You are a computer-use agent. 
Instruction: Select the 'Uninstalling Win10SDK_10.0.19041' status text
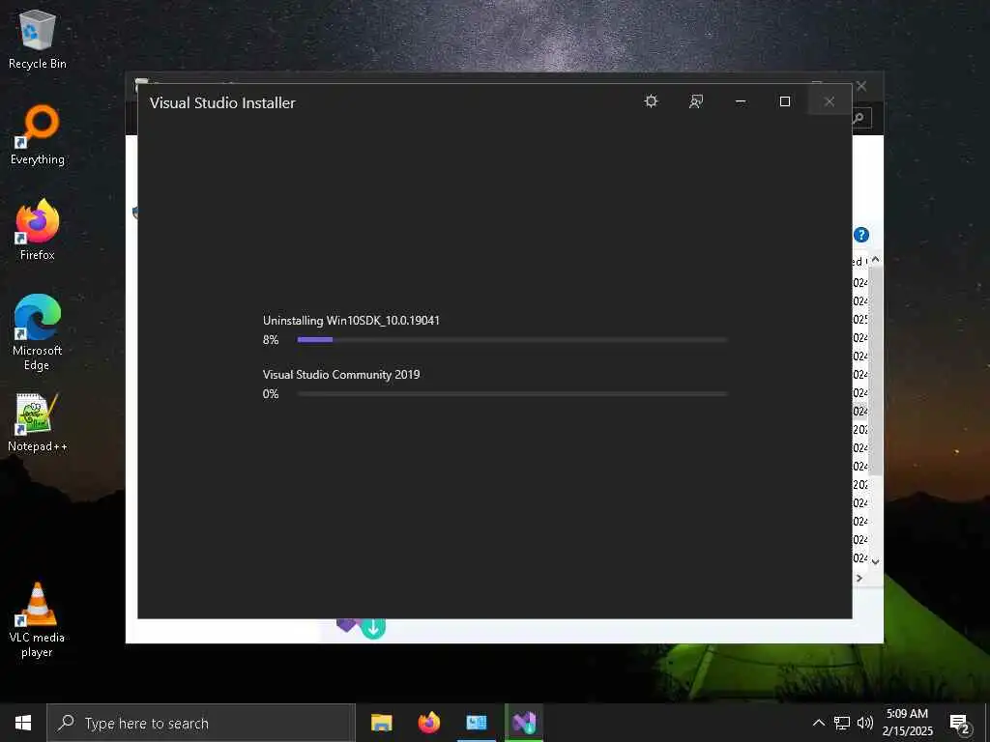pyautogui.click(x=351, y=321)
